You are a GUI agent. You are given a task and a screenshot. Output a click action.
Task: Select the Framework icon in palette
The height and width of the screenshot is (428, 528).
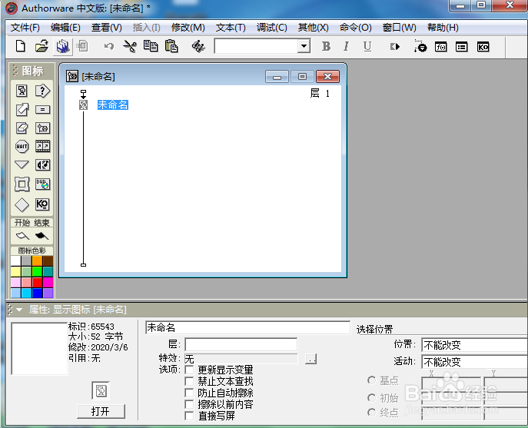tap(22, 184)
